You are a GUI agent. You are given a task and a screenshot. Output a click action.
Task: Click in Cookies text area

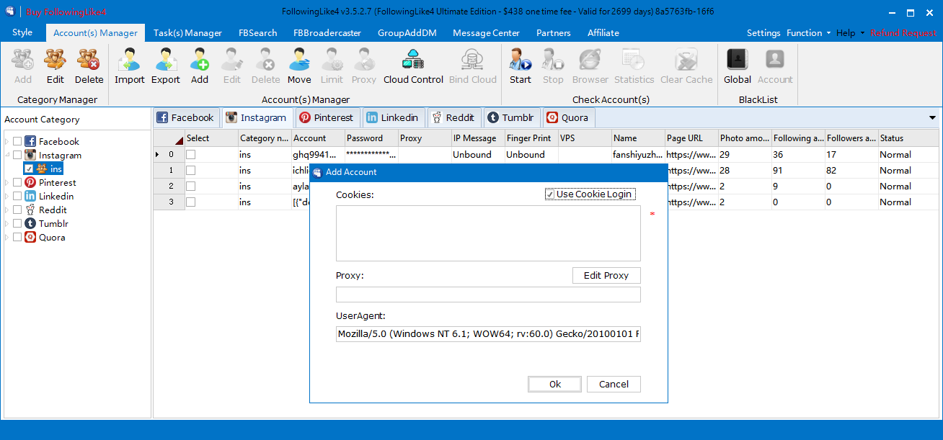[x=488, y=233]
